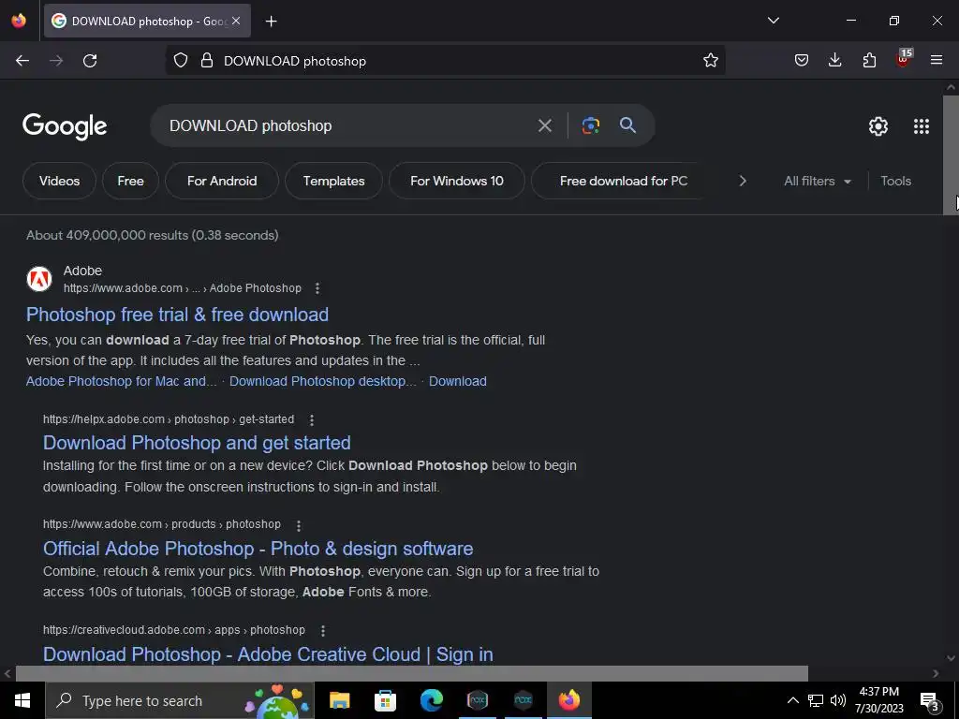Open the Firefox hamburger menu

click(x=937, y=61)
